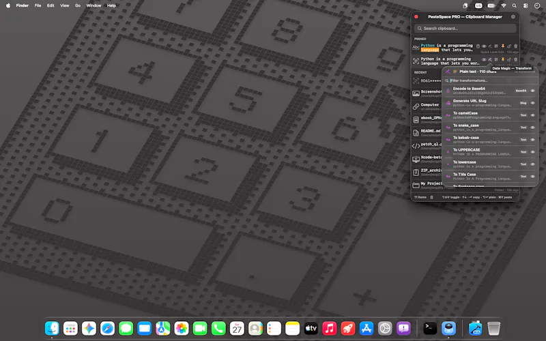Viewport: 546px width, 341px height.
Task: Apply To kebab-case transformation
Action: tap(490, 140)
